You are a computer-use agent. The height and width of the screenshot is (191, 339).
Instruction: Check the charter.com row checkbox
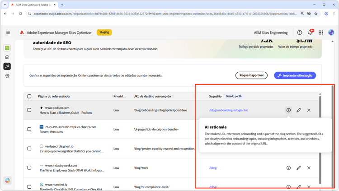coord(29,129)
